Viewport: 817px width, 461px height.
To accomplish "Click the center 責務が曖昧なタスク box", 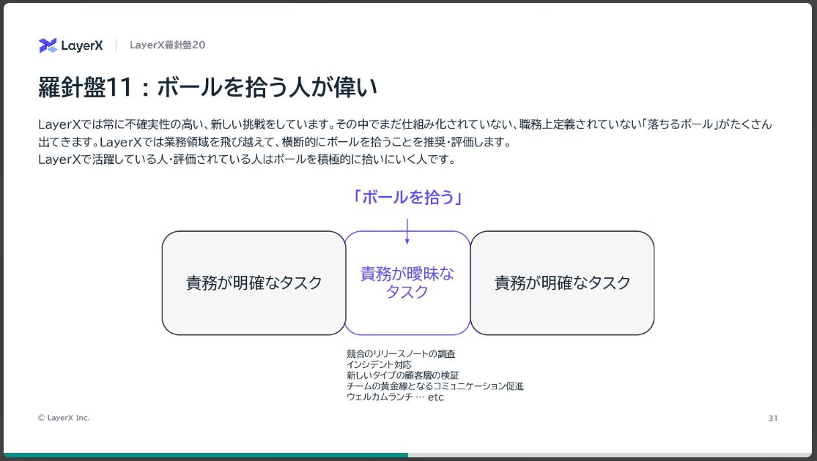I will (x=407, y=282).
